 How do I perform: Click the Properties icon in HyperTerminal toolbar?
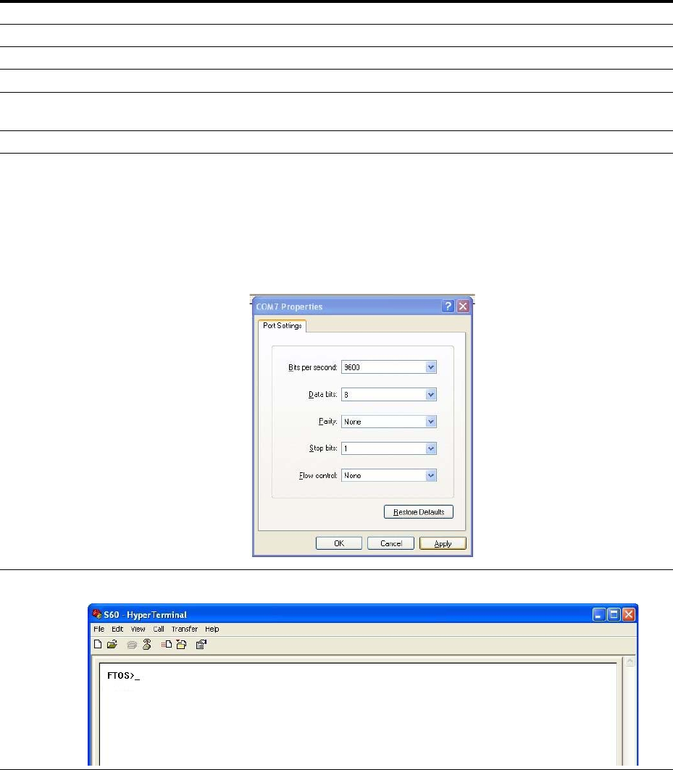201,644
